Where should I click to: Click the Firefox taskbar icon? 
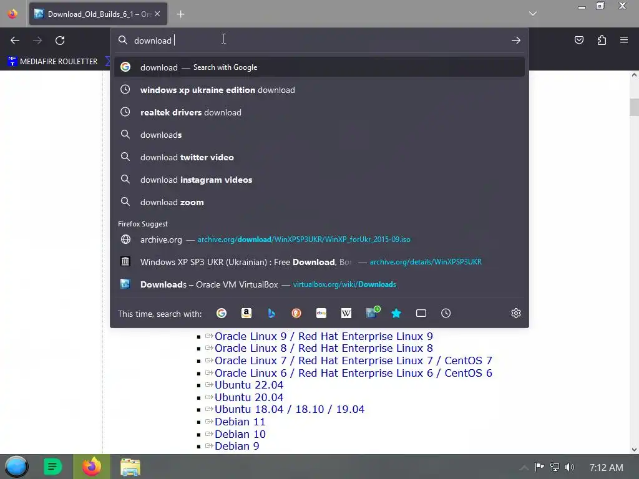pyautogui.click(x=92, y=467)
